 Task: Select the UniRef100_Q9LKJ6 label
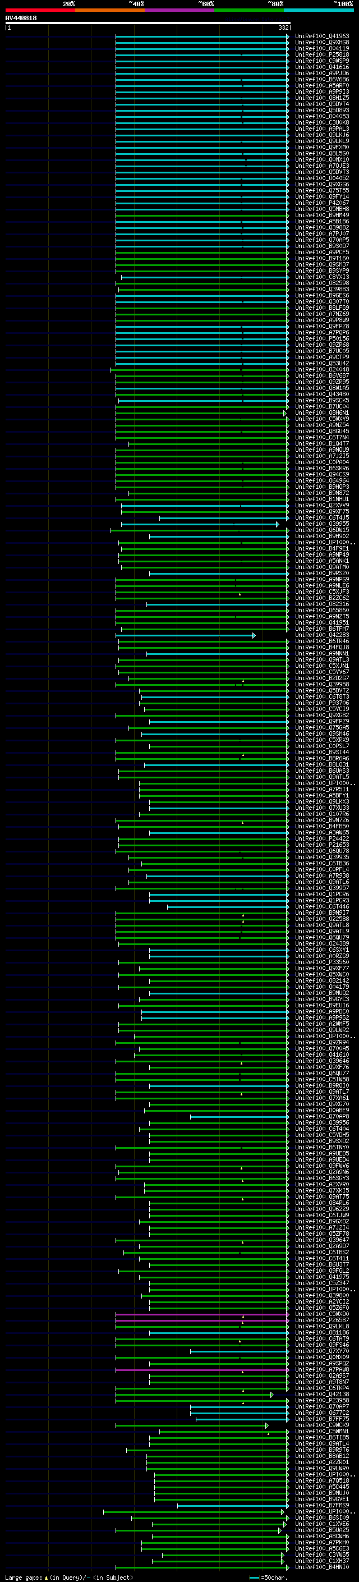pyautogui.click(x=322, y=135)
